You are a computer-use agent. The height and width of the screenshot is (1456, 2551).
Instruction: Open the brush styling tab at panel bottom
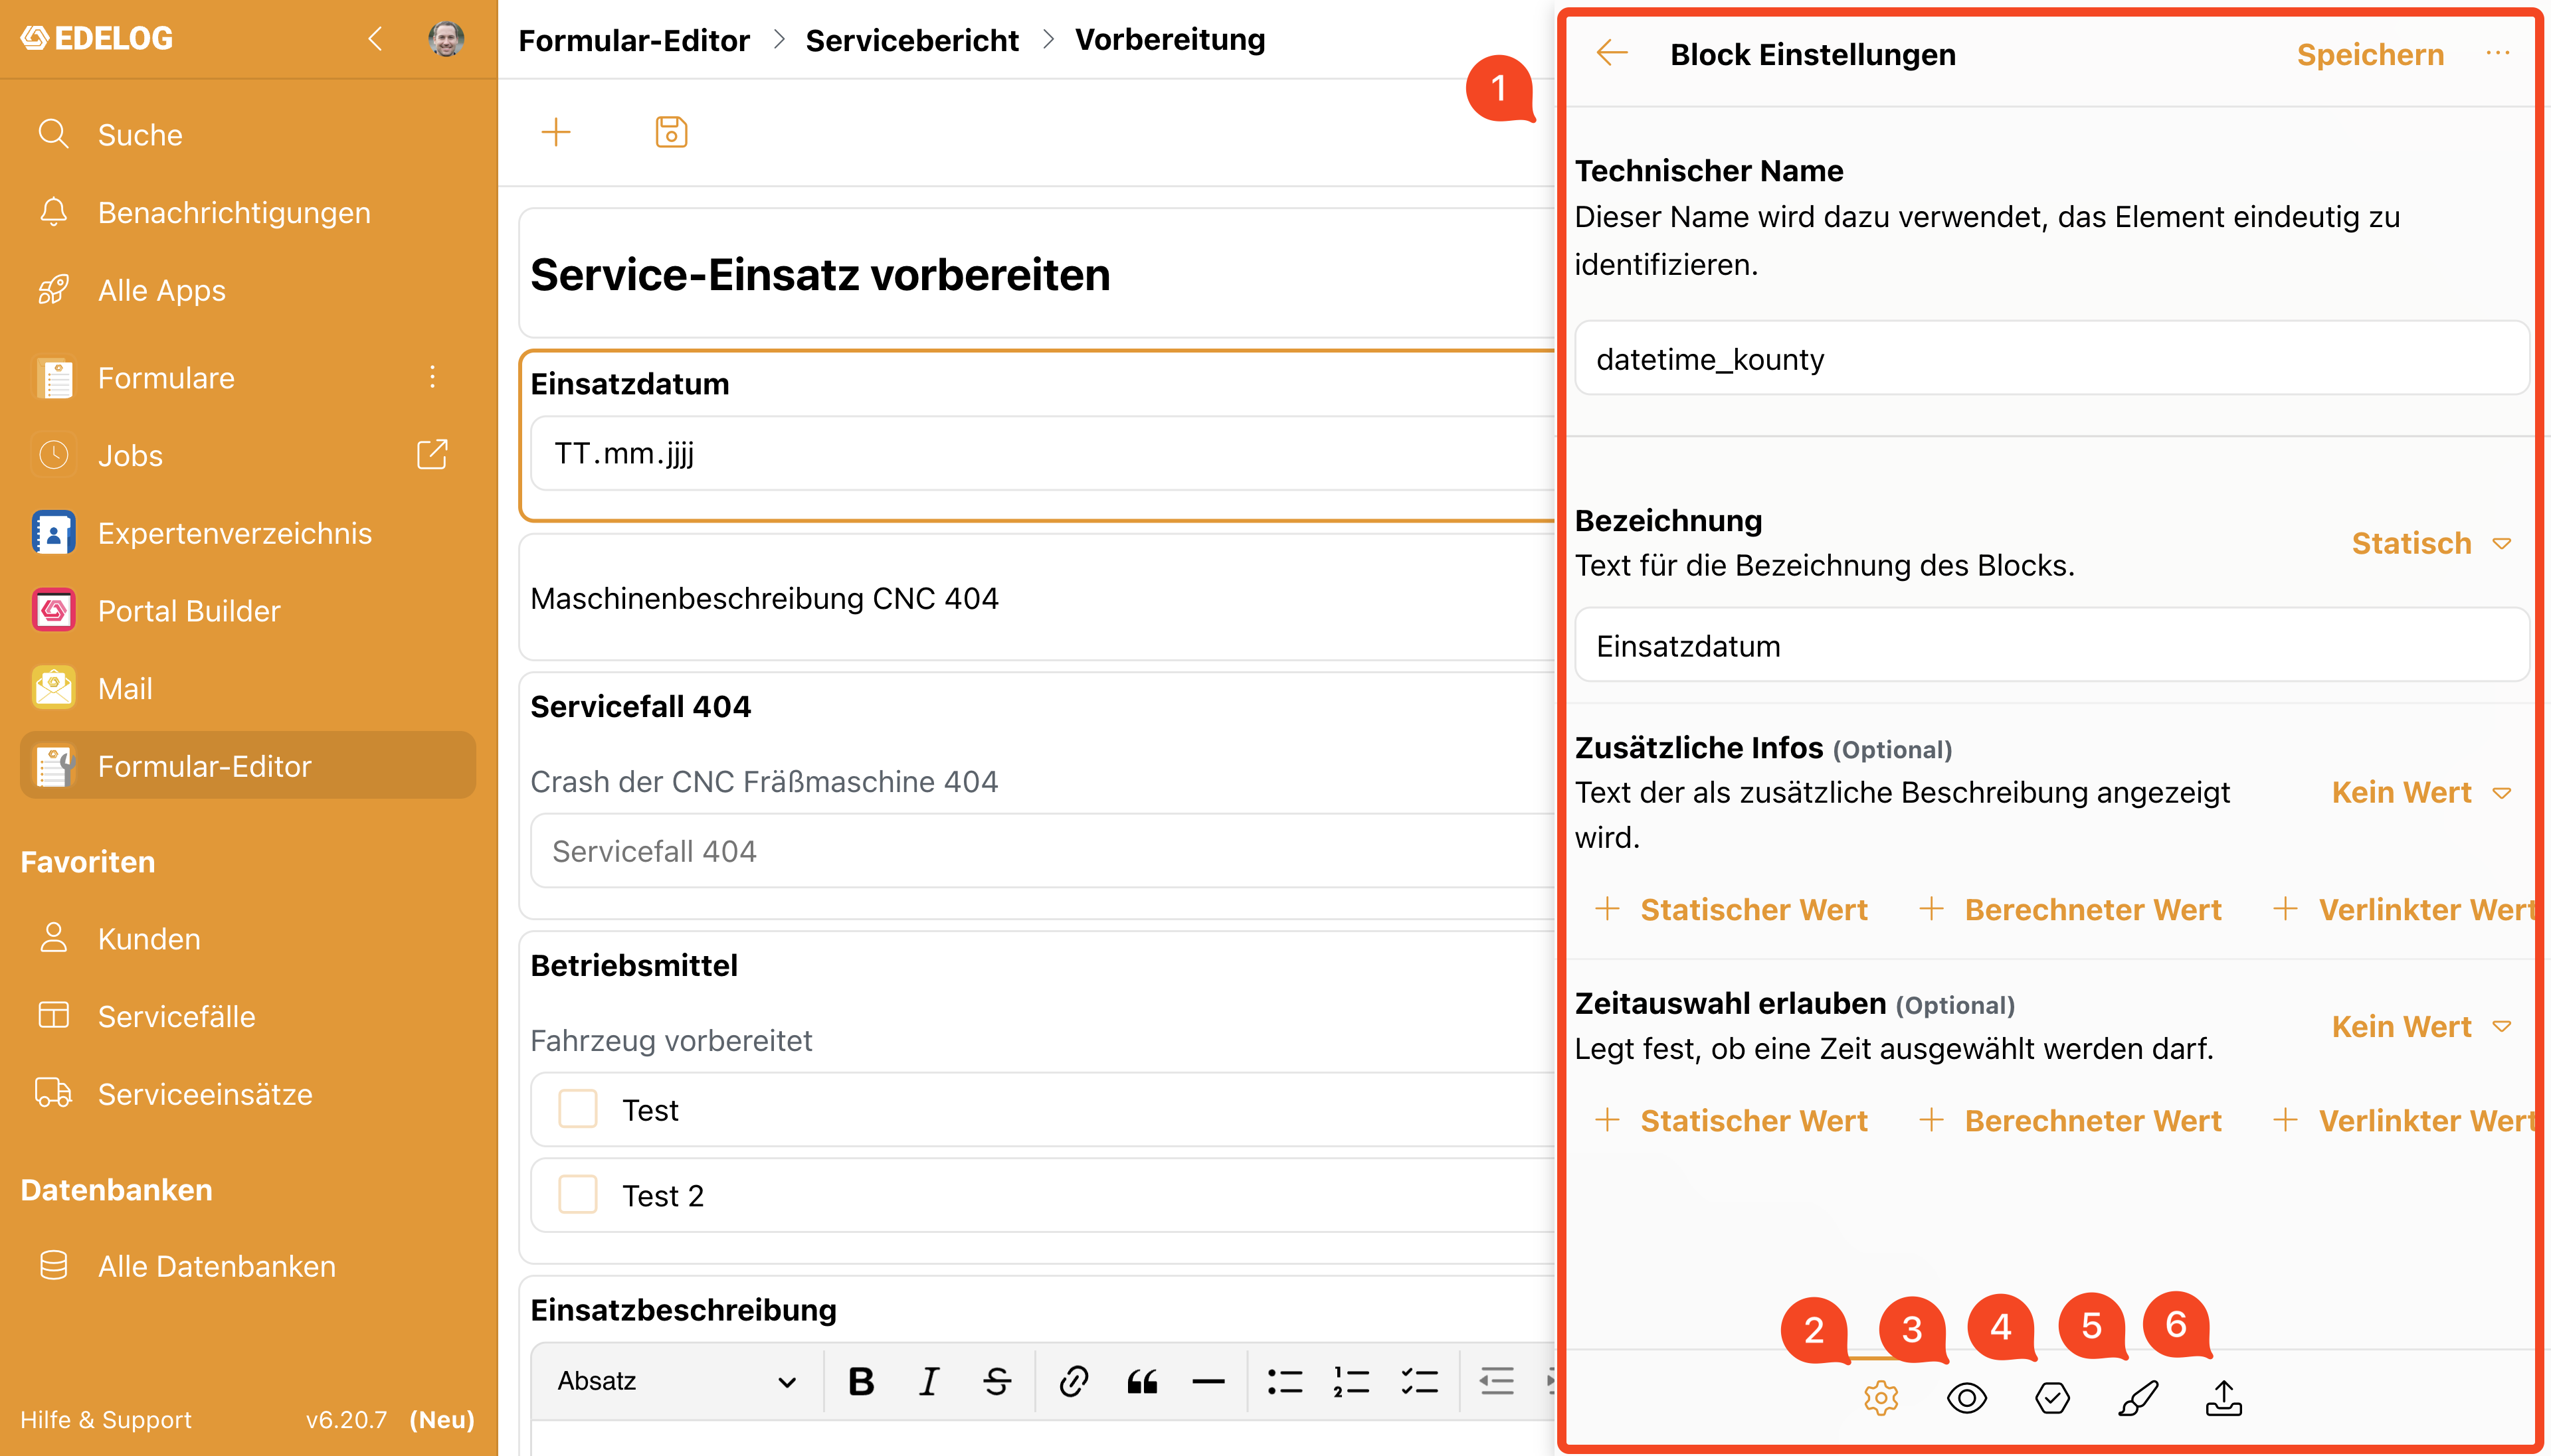pos(2138,1397)
